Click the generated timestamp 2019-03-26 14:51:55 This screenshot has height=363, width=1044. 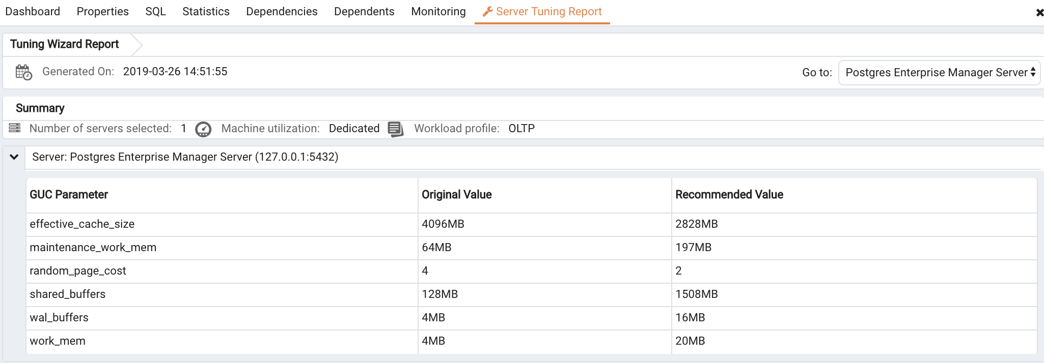click(175, 72)
